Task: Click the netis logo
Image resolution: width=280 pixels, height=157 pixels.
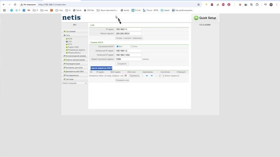Action: coord(71,17)
